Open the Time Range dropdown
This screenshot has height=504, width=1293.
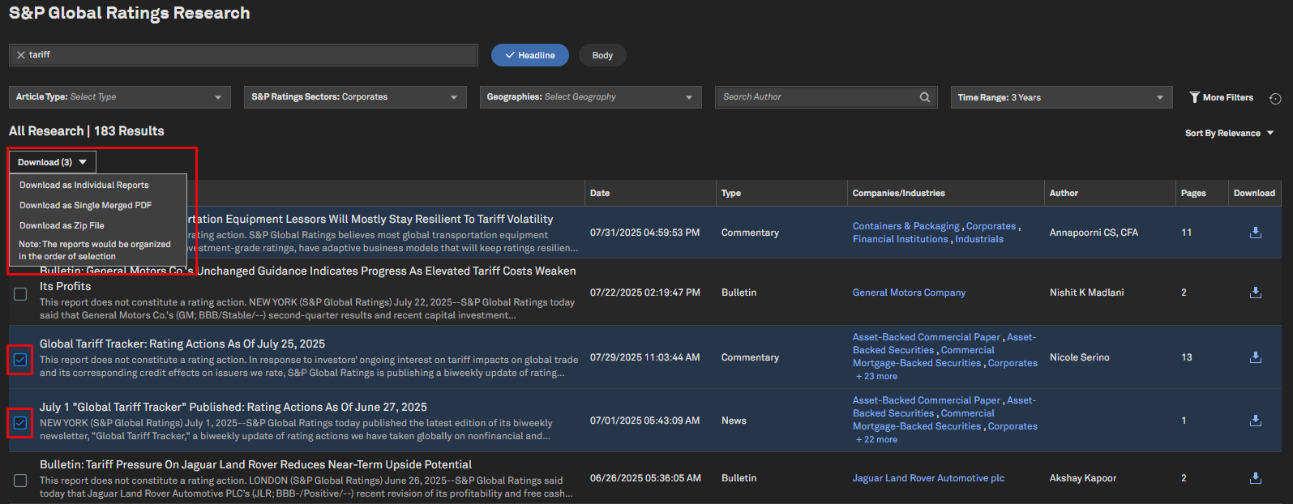1060,97
